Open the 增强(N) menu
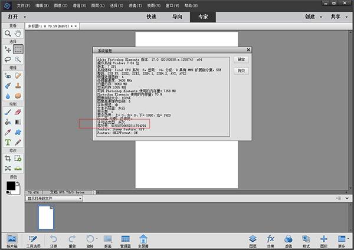The width and height of the screenshot is (354, 250). click(79, 6)
